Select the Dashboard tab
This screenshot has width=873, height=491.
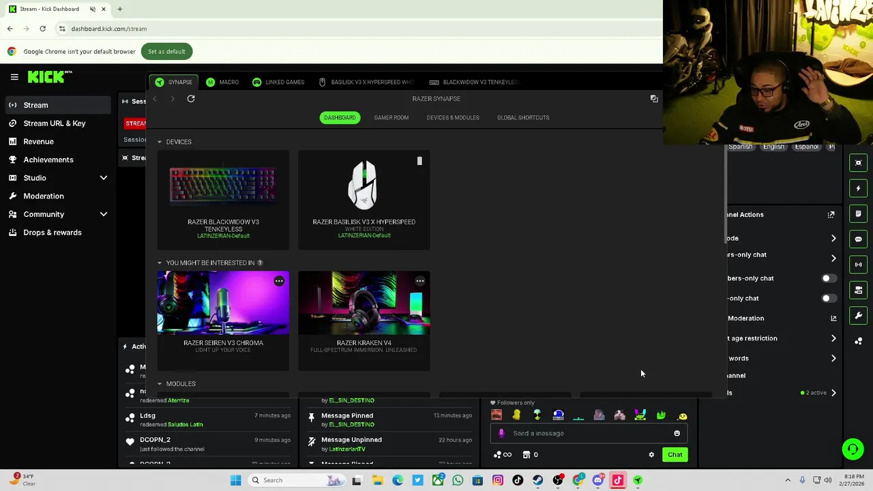(x=340, y=117)
